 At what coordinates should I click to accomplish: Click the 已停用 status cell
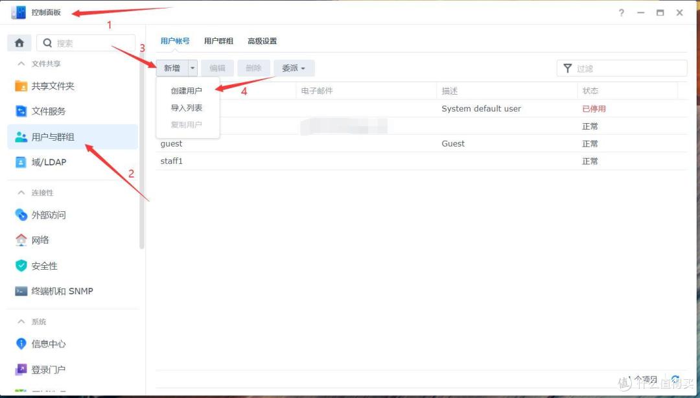594,108
